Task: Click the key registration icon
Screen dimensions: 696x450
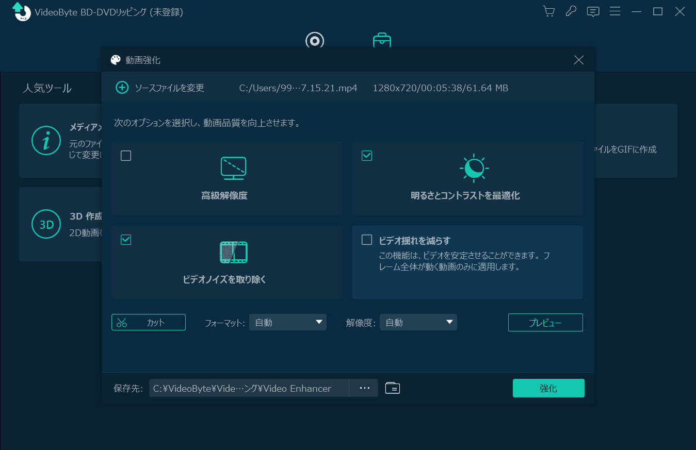Action: 571,11
